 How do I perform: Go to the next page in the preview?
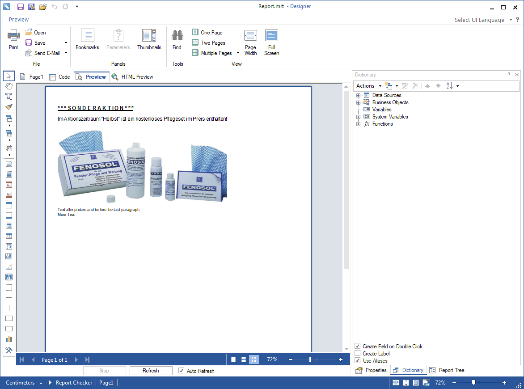tap(76, 359)
